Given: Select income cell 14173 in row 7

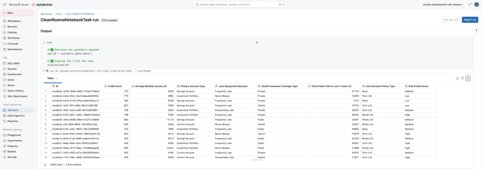Looking at the screenshot, I should (153, 119).
